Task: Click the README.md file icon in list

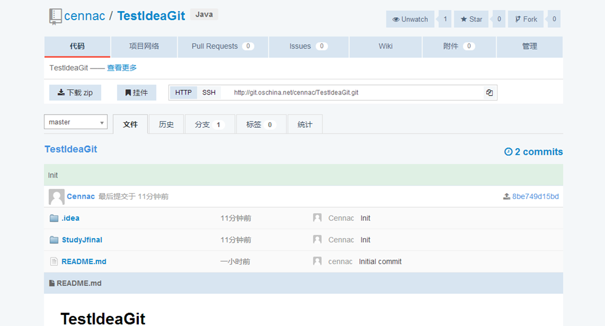Action: click(x=54, y=262)
